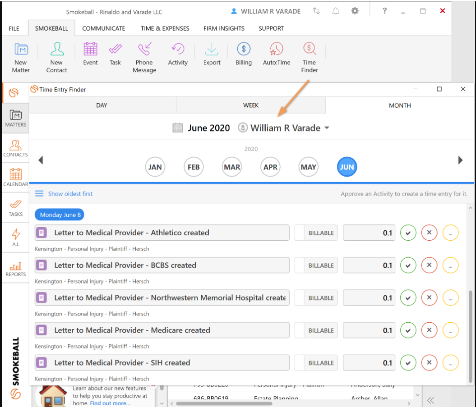Open the notifications bell
Screen dimensions: 476x407
335,11
